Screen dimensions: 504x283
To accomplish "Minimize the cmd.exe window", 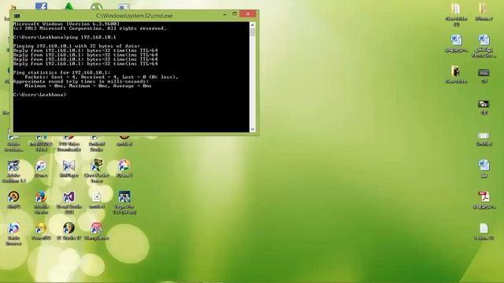I will point(224,14).
